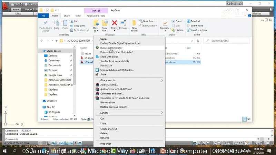
Task: Click the taskbar search icon
Action: pos(14,151)
